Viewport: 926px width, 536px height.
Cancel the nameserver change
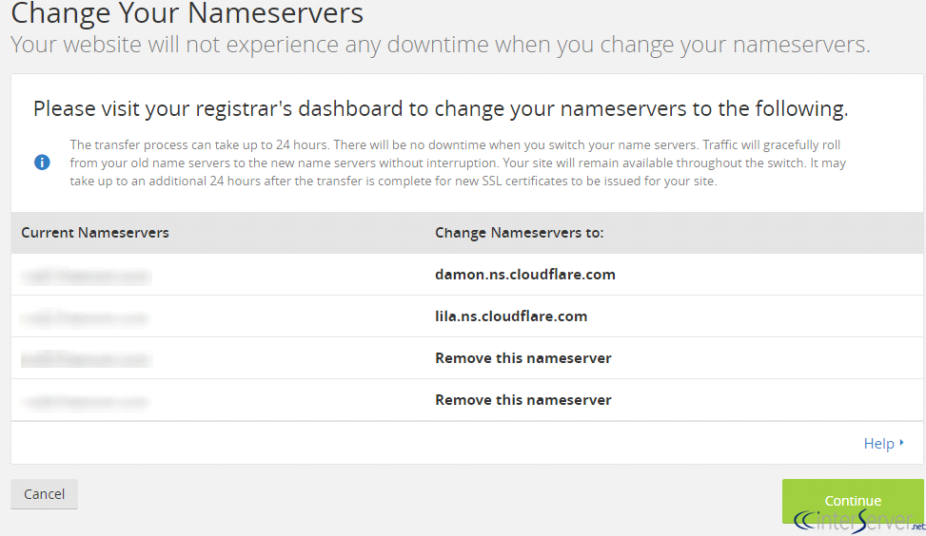coord(45,494)
